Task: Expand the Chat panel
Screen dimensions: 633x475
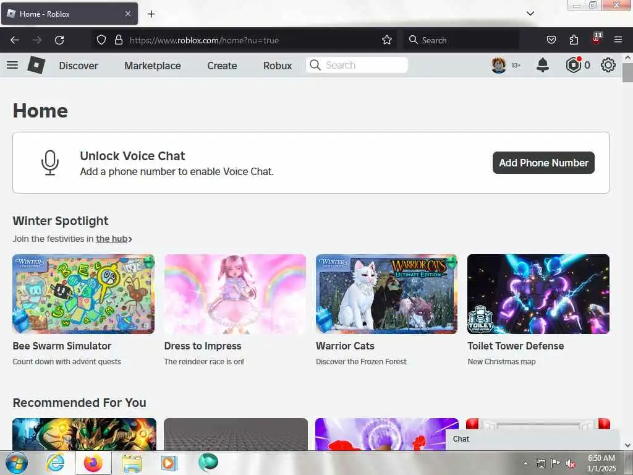Action: [x=533, y=440]
